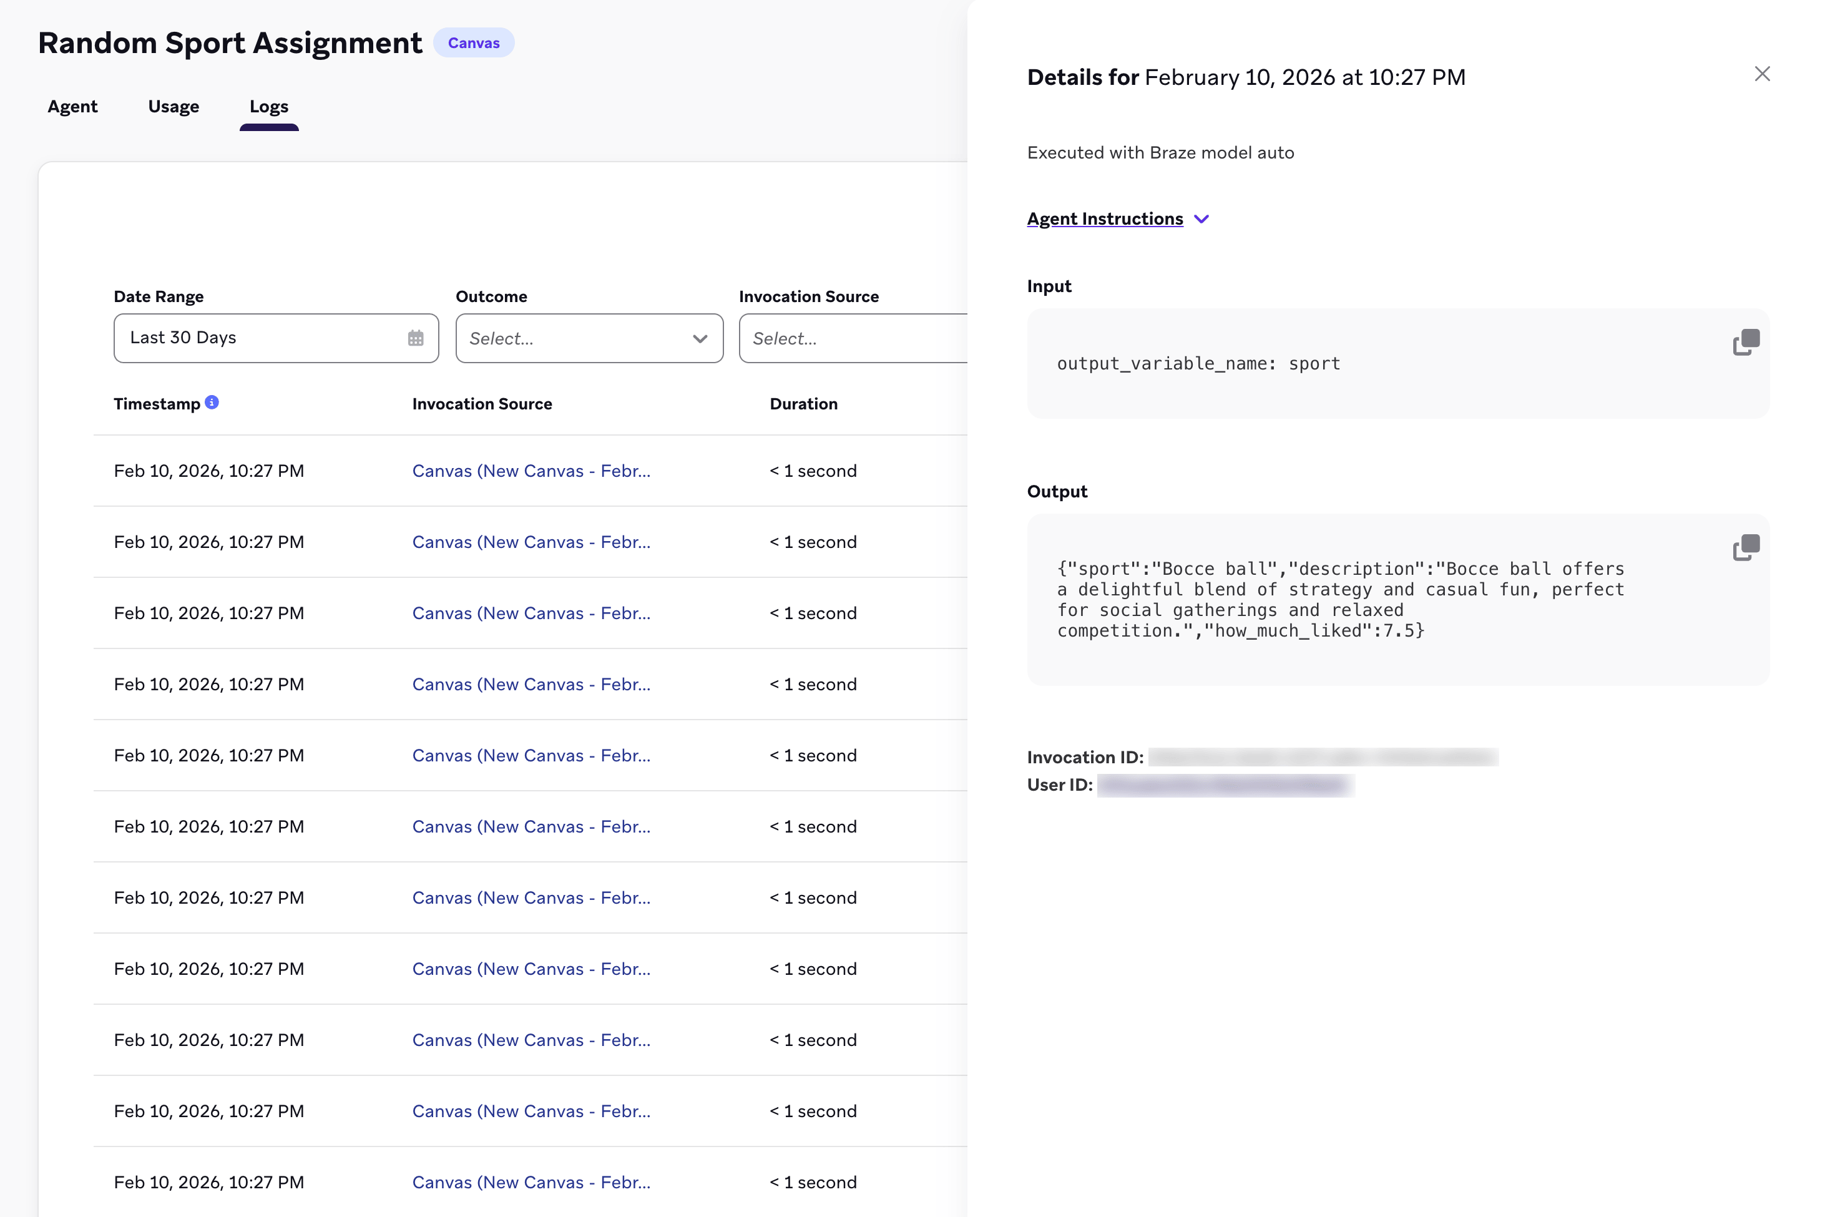The width and height of the screenshot is (1830, 1217).
Task: Open the second row's Canvas link
Action: coord(531,542)
